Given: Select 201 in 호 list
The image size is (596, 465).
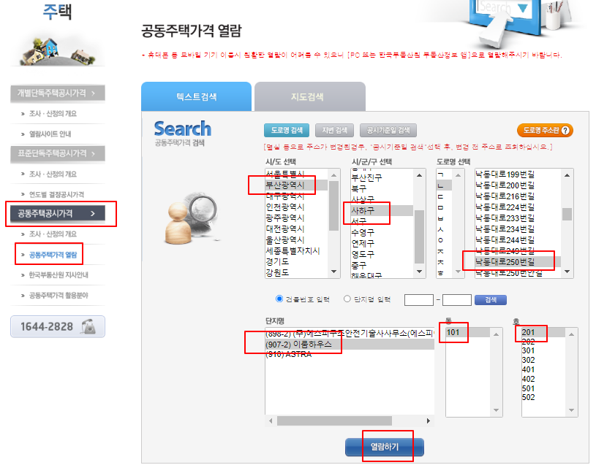Looking at the screenshot, I should (x=543, y=332).
